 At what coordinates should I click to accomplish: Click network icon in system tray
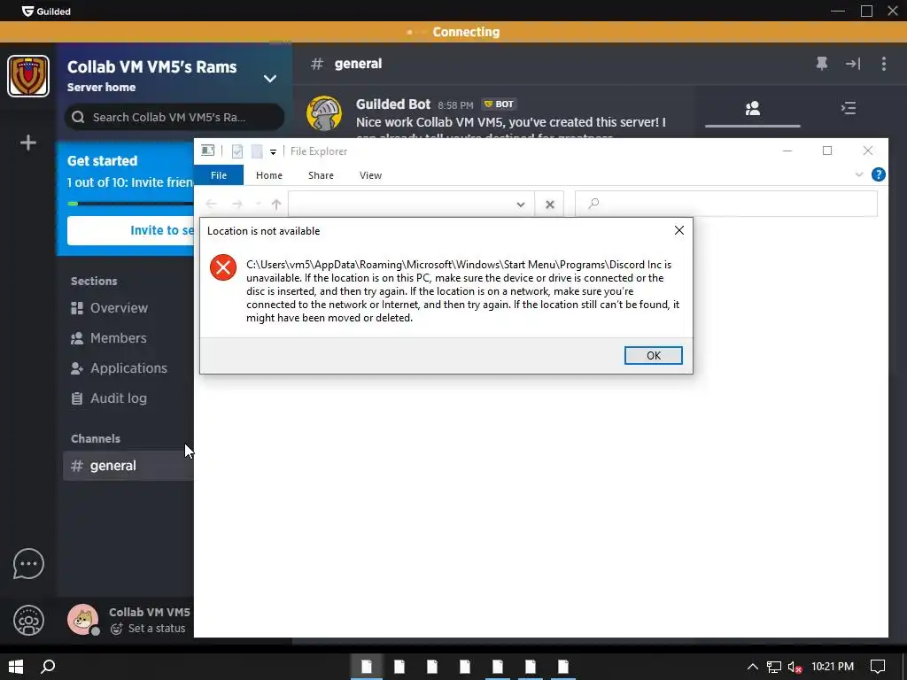774,667
